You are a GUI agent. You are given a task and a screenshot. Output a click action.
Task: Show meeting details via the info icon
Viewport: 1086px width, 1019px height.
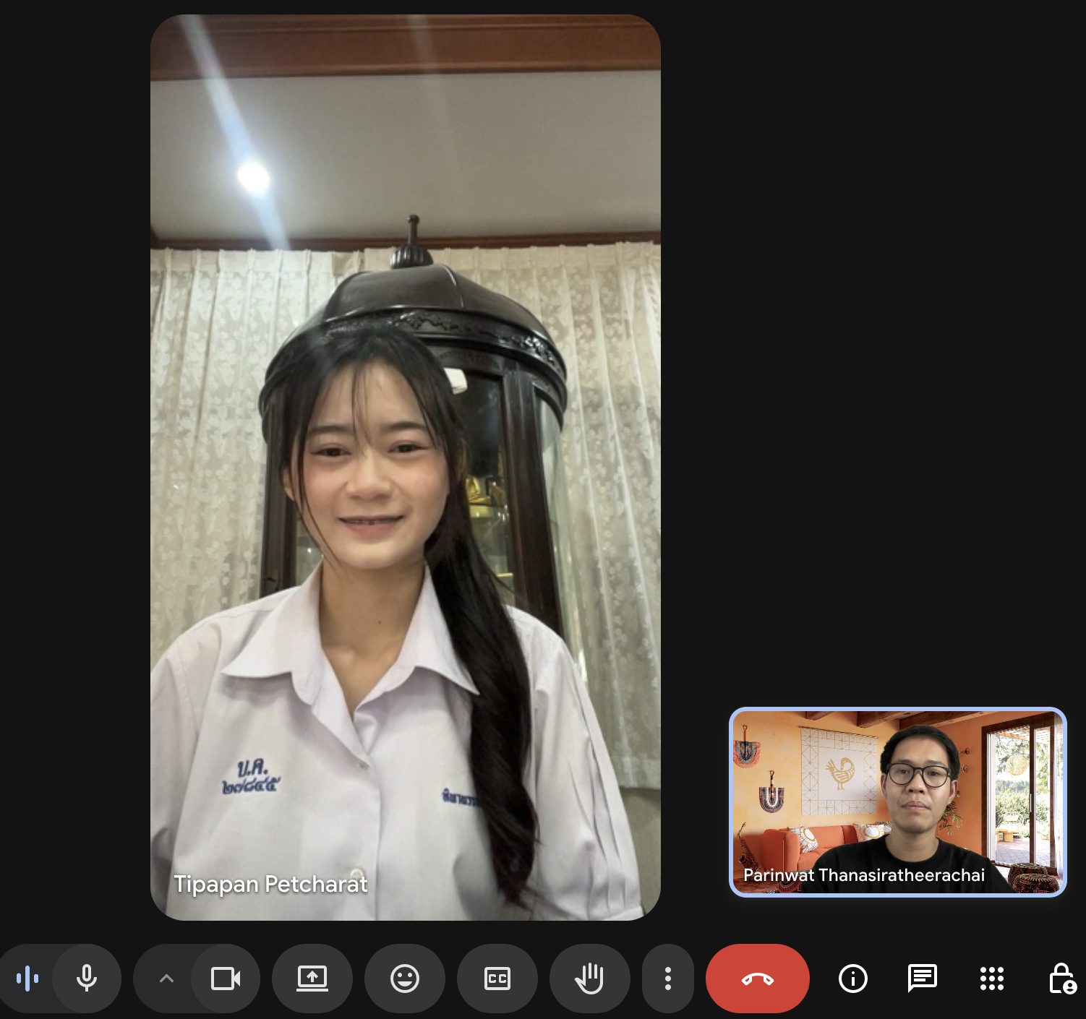(852, 979)
